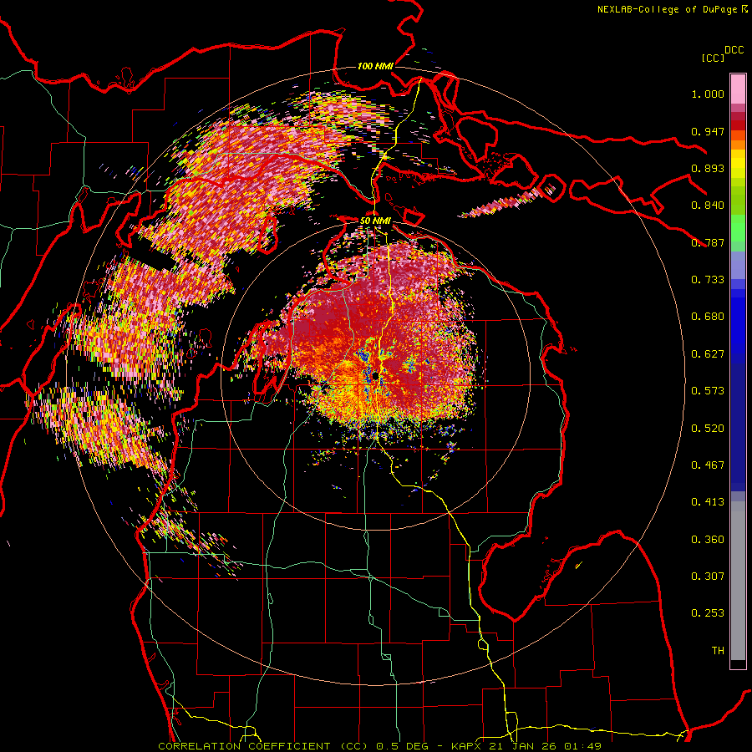
Task: Click the bright green color bar segment
Action: (738, 228)
